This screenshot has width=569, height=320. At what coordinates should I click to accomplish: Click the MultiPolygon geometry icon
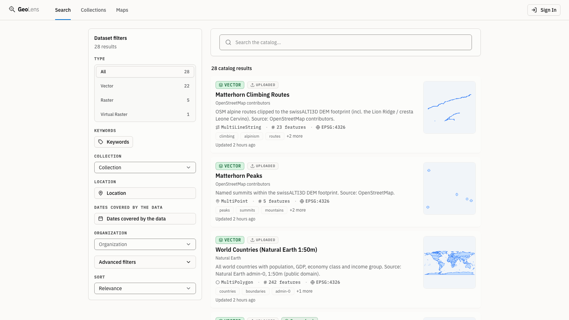[218, 282]
